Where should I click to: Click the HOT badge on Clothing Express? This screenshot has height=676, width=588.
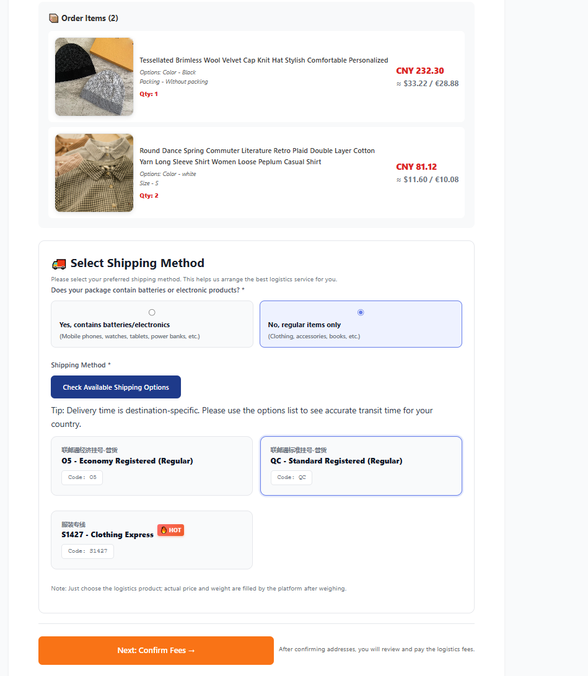tap(170, 530)
